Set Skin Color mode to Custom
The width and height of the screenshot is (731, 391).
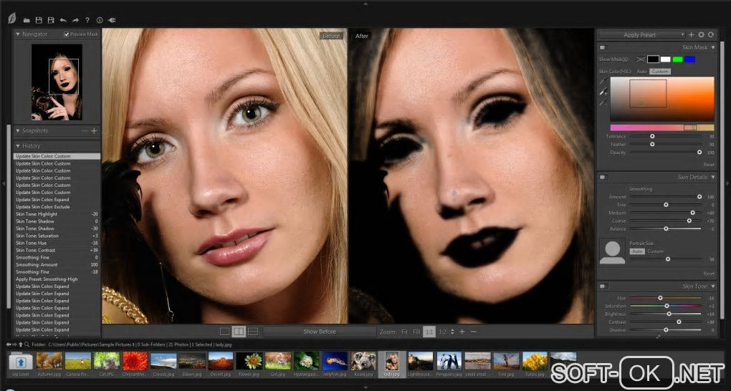coord(660,72)
